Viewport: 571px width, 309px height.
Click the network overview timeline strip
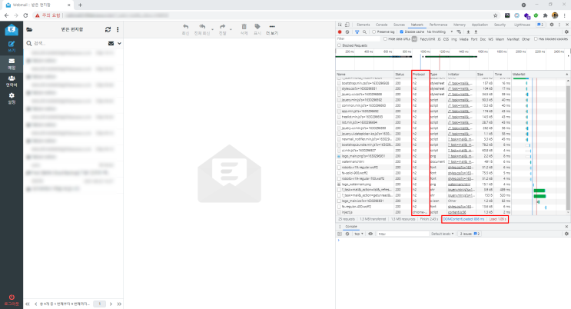point(453,60)
